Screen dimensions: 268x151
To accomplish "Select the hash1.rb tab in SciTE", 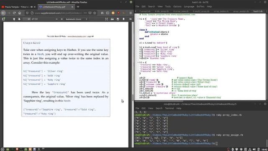I will 258,11.
